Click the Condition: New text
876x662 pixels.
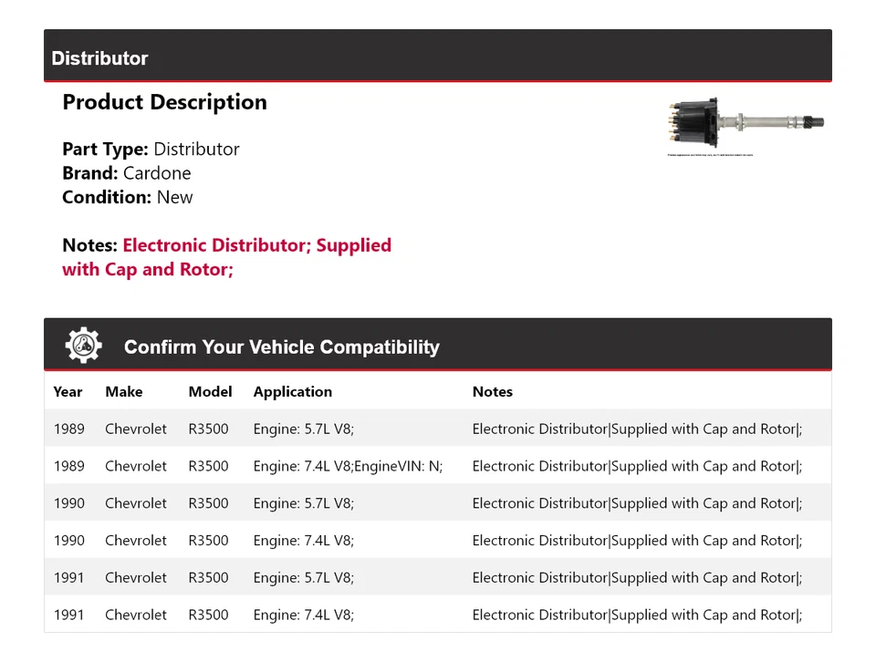[x=128, y=197]
